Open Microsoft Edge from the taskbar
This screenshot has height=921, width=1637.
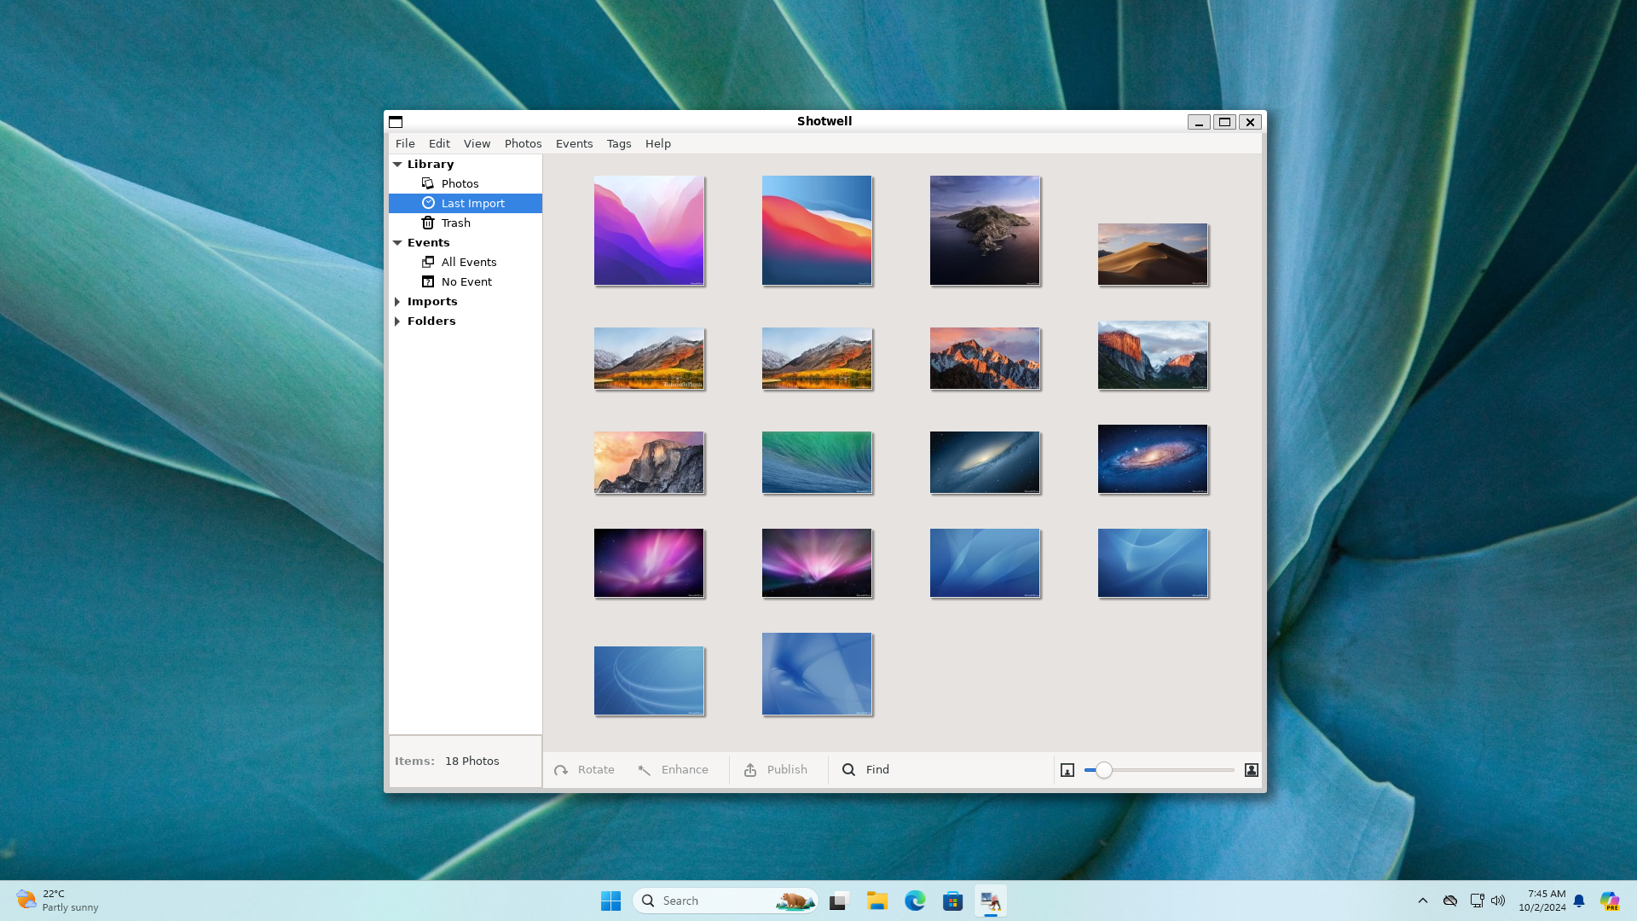click(915, 901)
